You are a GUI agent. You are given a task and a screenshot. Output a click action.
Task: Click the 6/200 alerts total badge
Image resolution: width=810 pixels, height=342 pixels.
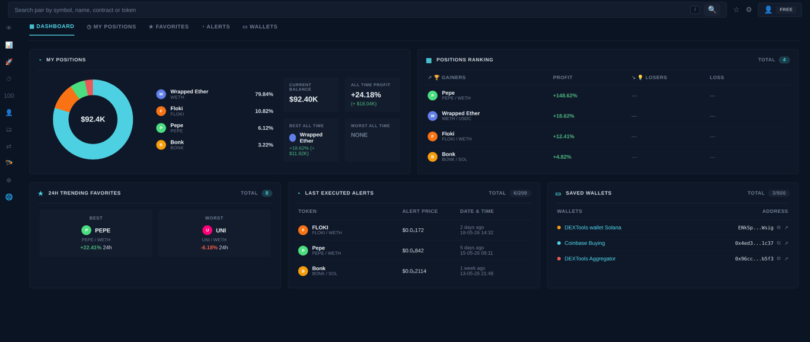click(520, 193)
